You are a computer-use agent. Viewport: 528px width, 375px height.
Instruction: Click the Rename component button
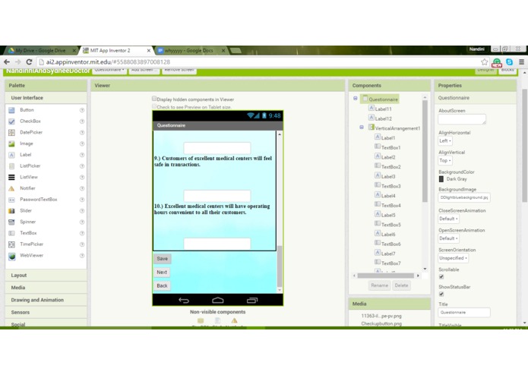380,285
